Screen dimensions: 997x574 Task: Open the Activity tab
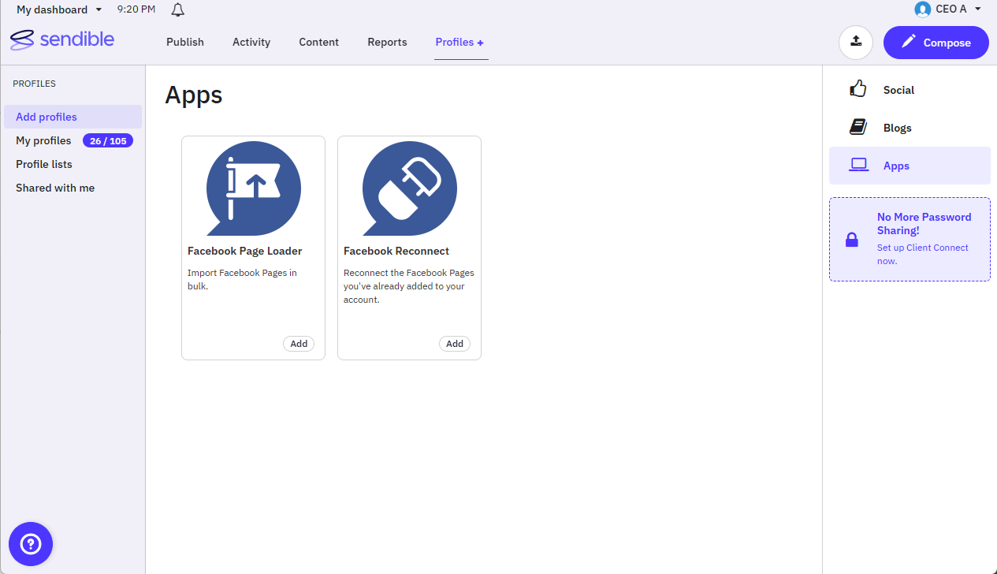(251, 42)
